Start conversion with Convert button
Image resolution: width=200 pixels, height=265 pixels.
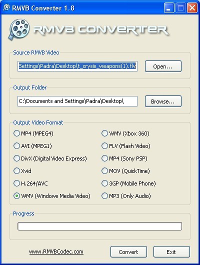point(128,252)
